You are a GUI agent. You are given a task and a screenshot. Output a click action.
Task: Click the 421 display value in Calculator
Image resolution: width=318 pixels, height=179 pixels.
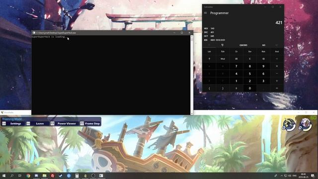point(279,22)
